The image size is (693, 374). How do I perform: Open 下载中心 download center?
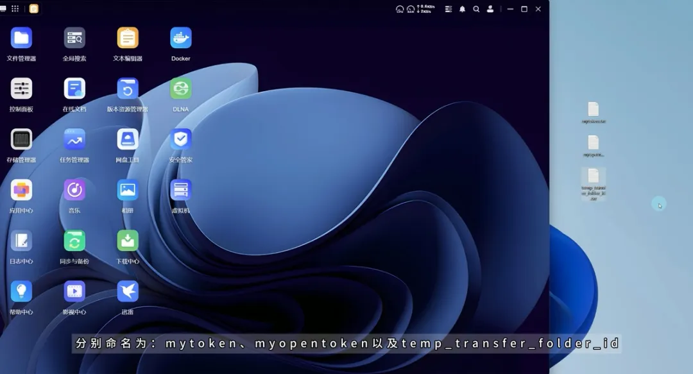coord(128,241)
